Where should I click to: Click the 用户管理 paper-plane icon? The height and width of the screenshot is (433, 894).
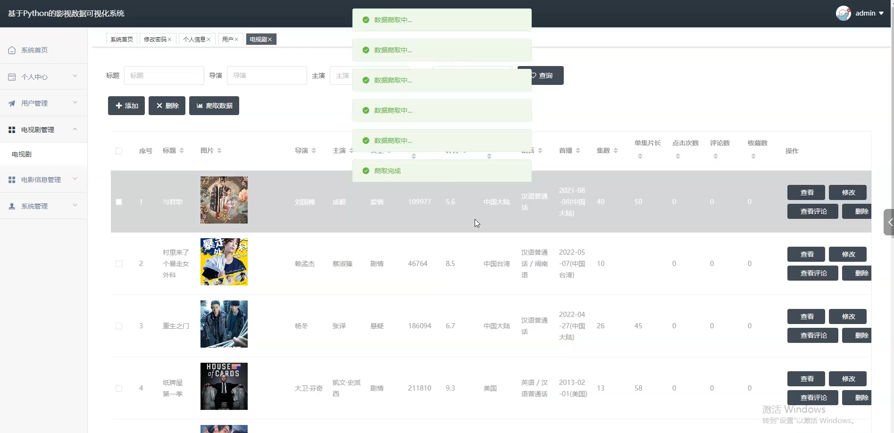tap(12, 103)
